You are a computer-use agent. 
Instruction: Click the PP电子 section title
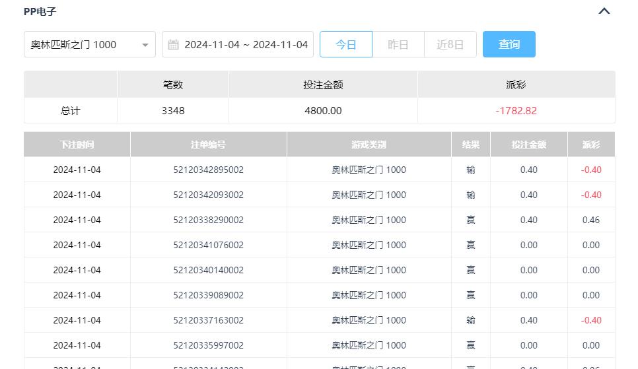click(40, 11)
